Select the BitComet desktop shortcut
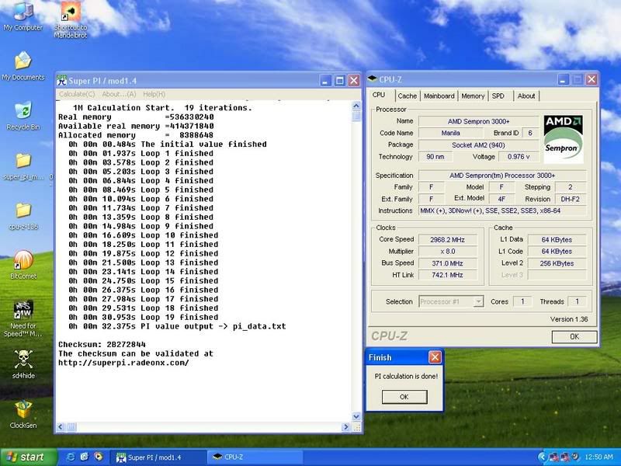 (x=23, y=265)
